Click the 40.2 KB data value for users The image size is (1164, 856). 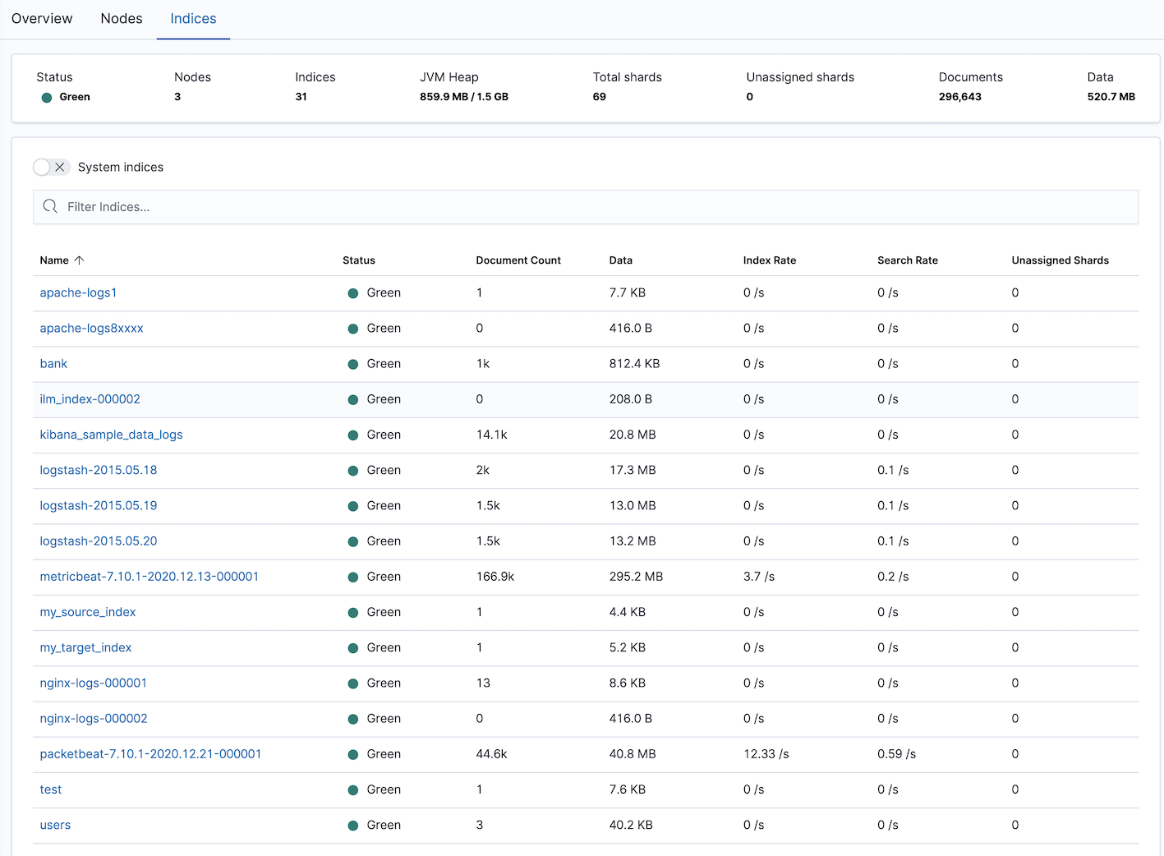pyautogui.click(x=631, y=825)
